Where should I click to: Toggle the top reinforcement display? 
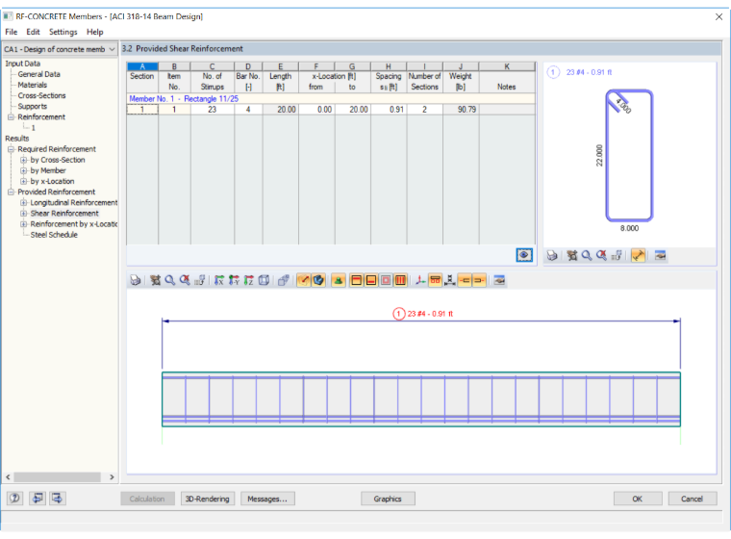click(356, 280)
